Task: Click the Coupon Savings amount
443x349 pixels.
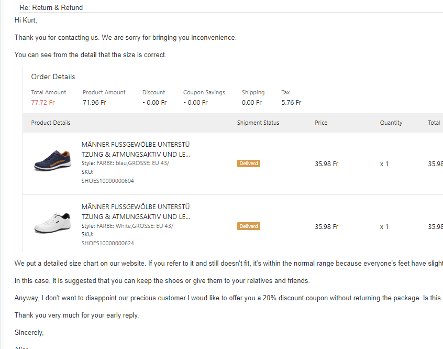Action: coord(195,102)
